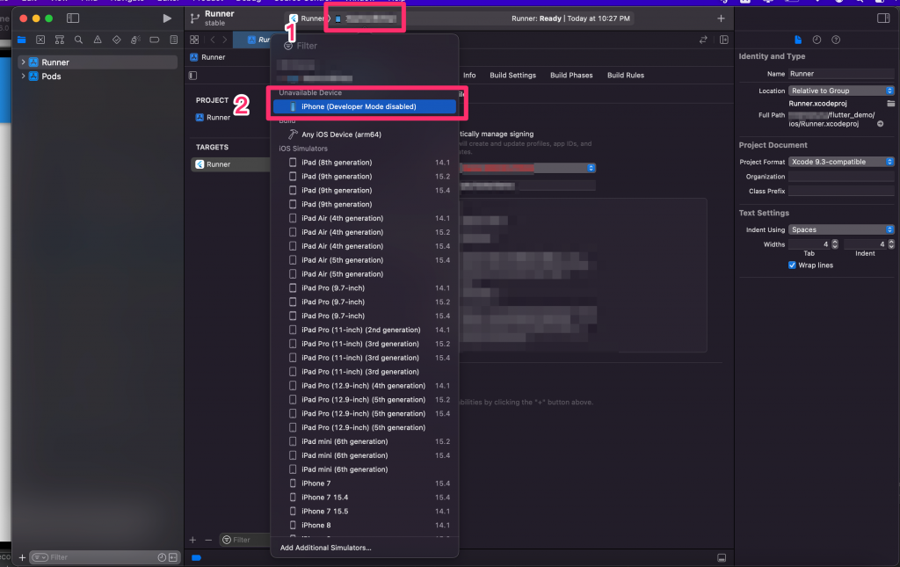900x567 pixels.
Task: Choose iPad Pro (11-inch) (2nd generation)
Action: [x=365, y=330]
